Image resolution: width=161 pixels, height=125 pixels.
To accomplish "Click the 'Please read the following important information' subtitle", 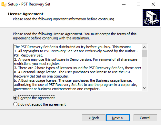I will [64, 19].
